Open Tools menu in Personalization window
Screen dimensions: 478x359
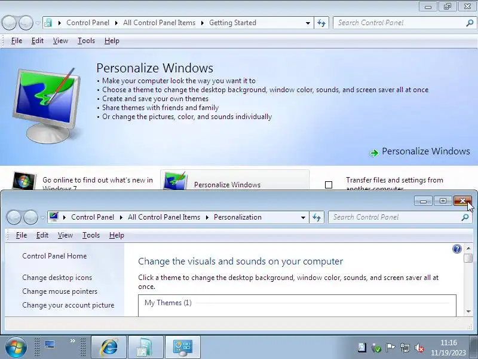click(91, 235)
